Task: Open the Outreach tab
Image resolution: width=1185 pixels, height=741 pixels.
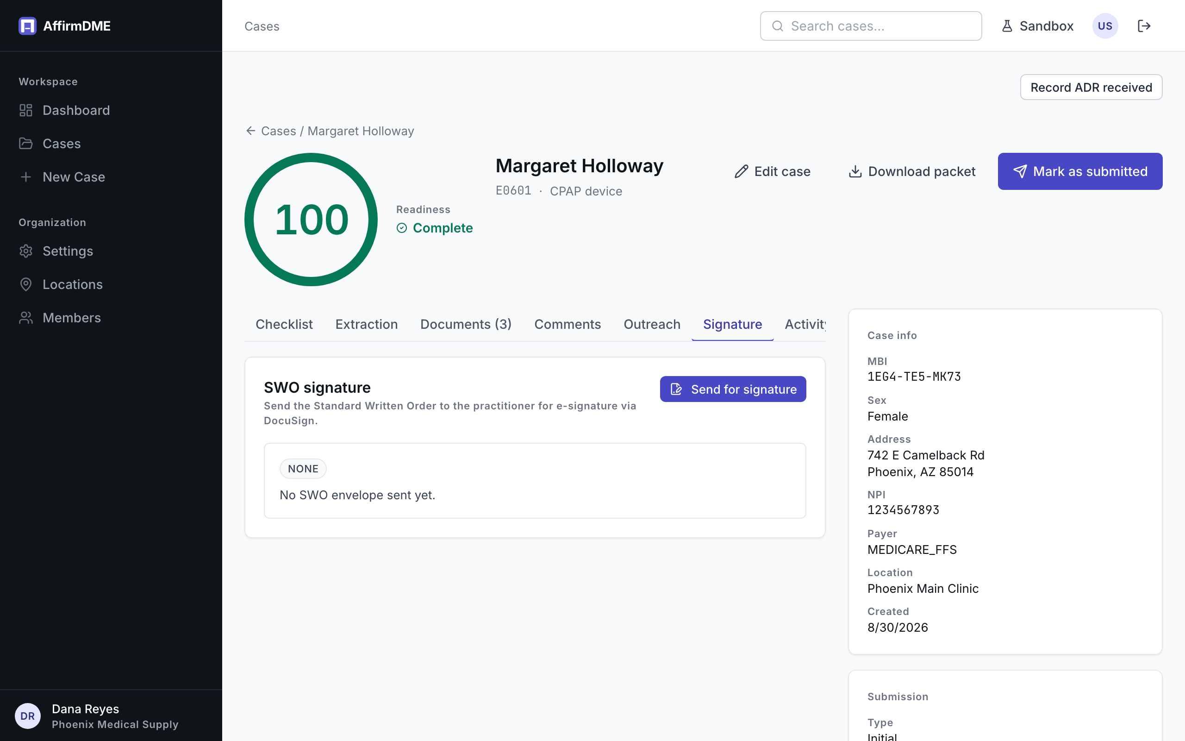Action: coord(652,325)
